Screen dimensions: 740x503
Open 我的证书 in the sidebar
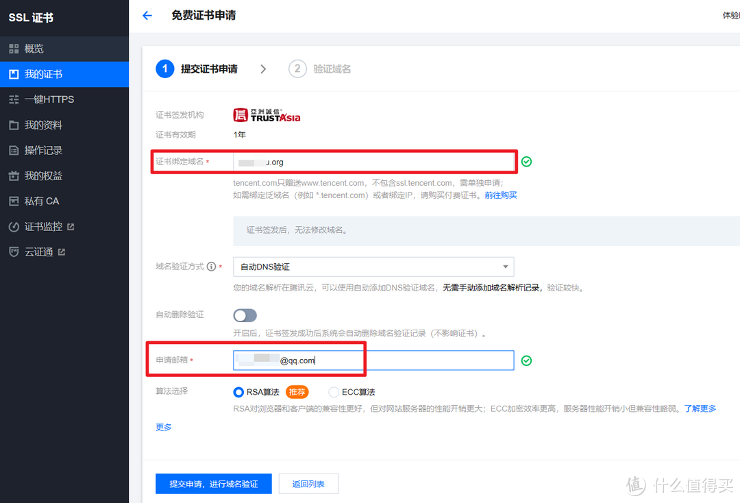(x=44, y=74)
